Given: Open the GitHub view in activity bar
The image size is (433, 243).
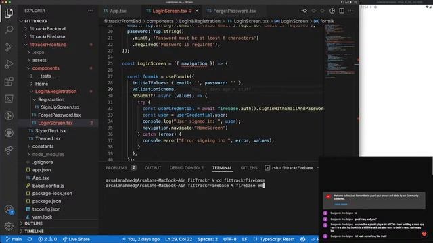Looking at the screenshot, I should [9, 133].
